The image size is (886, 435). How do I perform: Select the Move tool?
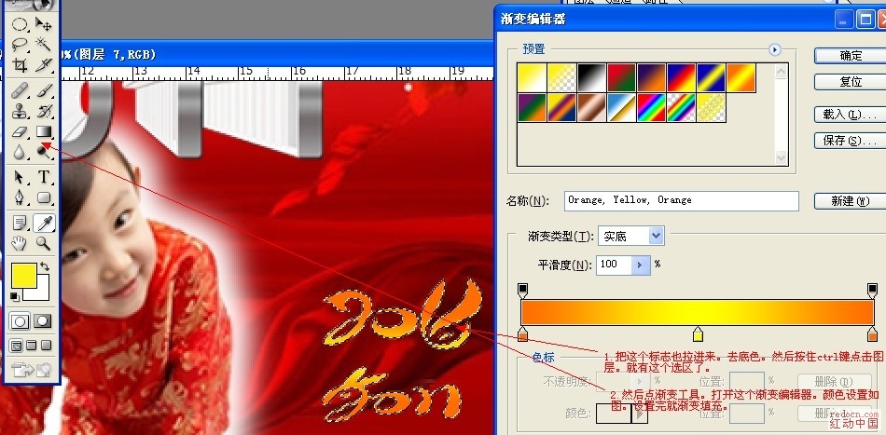pyautogui.click(x=43, y=24)
